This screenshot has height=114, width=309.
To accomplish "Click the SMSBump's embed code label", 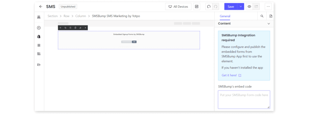I will click(x=235, y=87).
